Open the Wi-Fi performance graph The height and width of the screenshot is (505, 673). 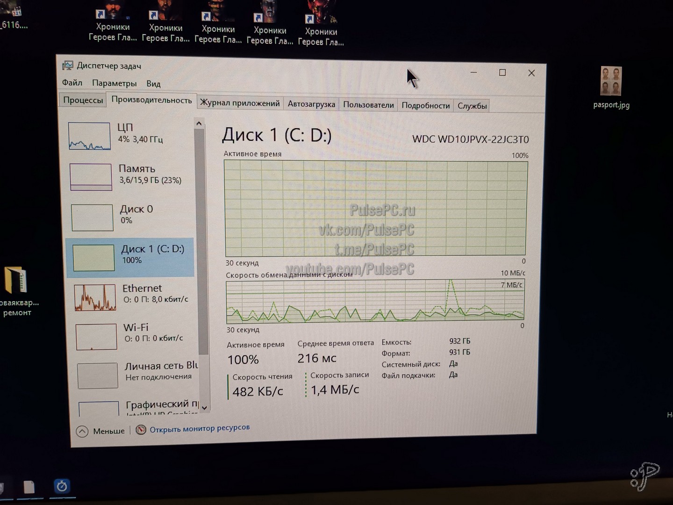click(x=96, y=337)
